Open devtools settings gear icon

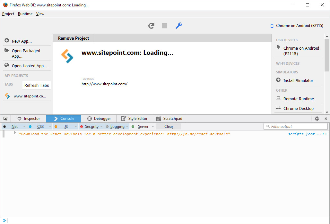click(x=317, y=119)
